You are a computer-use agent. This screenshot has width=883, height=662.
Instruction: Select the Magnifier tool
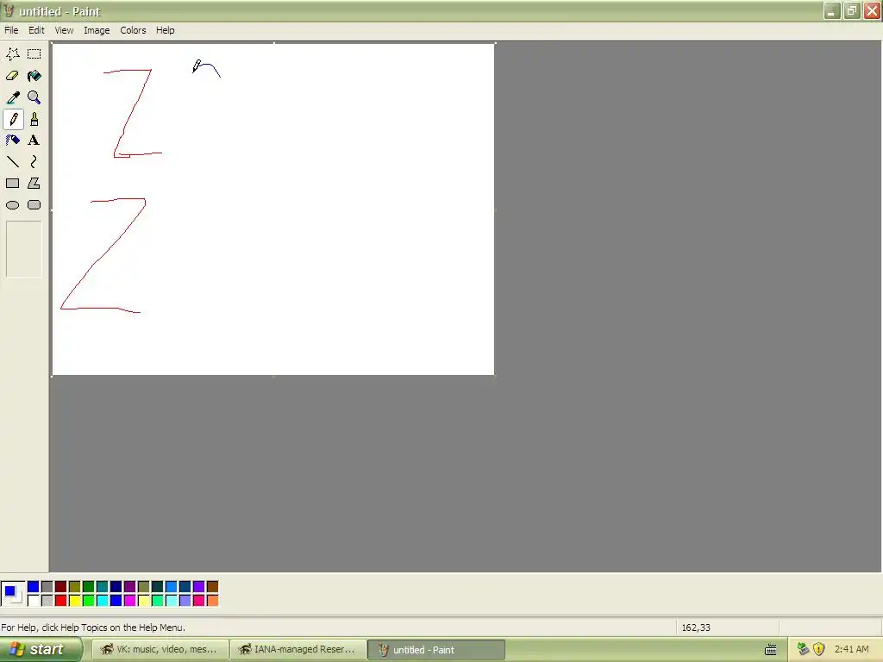click(34, 97)
